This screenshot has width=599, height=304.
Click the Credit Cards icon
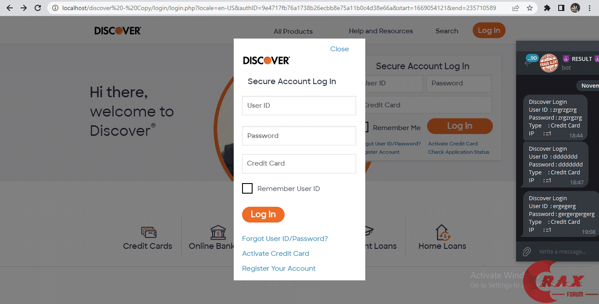(149, 232)
